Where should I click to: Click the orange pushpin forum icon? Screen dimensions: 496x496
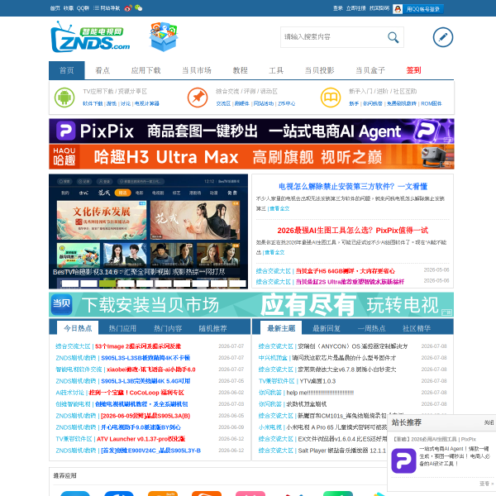pos(198,98)
